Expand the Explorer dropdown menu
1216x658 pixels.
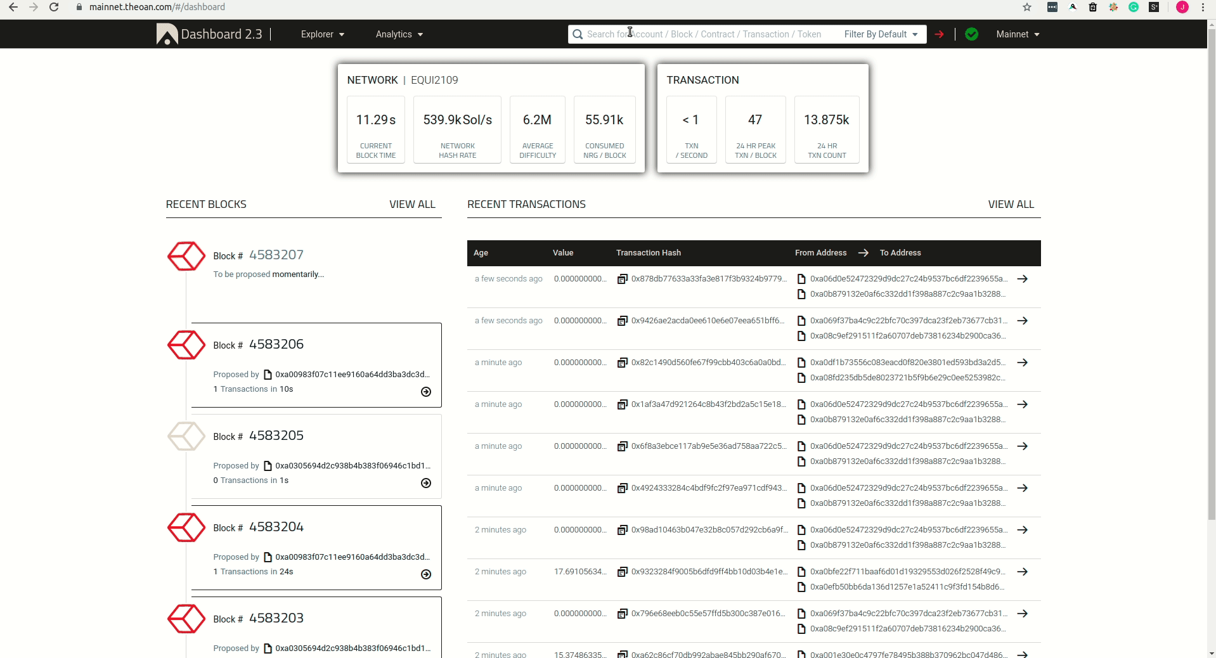coord(322,34)
